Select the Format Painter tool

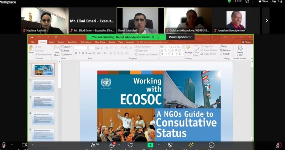coord(43,55)
